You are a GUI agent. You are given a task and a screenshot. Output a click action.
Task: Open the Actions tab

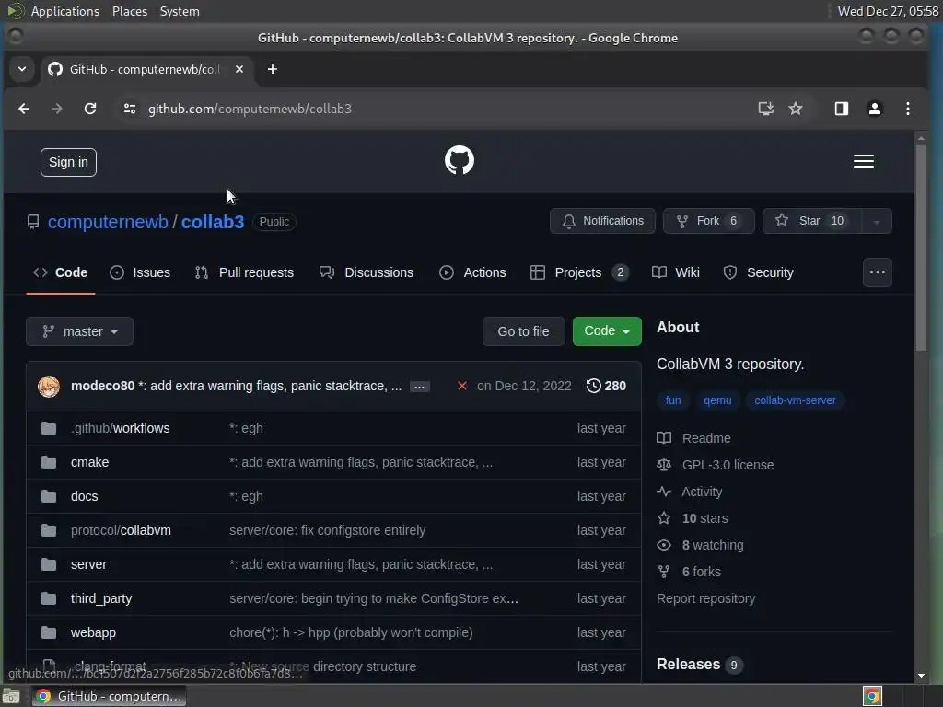pos(472,272)
